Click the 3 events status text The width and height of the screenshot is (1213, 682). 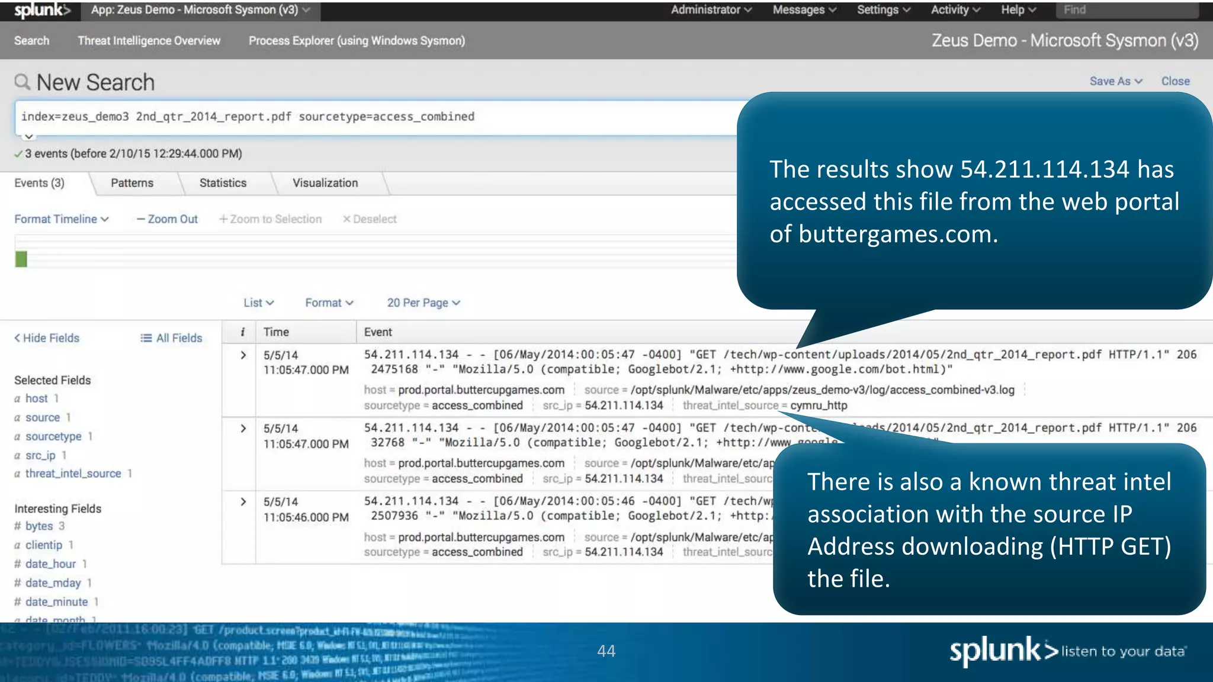click(x=133, y=154)
